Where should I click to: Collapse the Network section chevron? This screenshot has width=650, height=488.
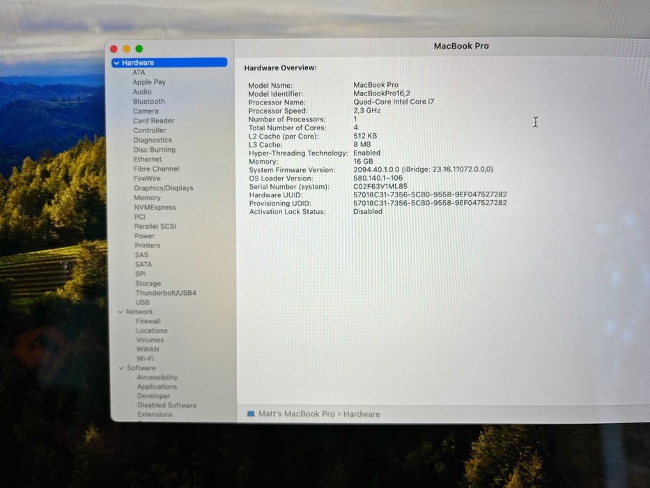pos(121,312)
